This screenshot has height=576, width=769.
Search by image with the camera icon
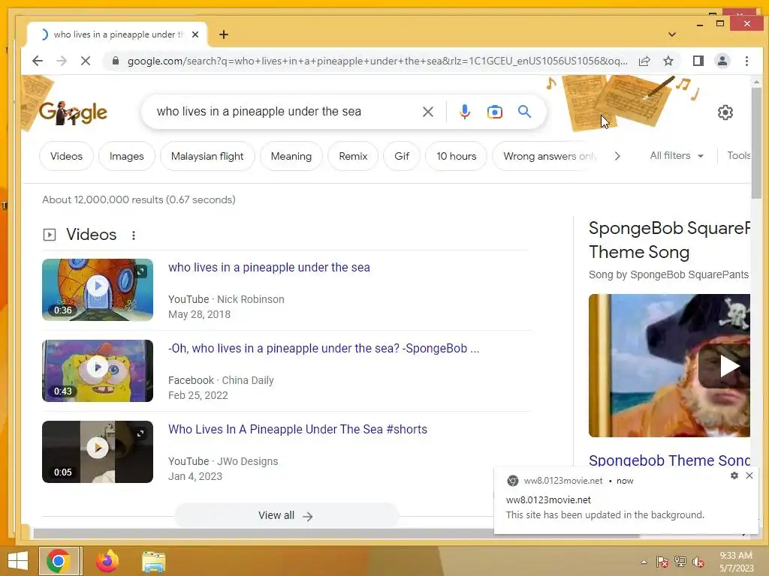[x=494, y=112]
